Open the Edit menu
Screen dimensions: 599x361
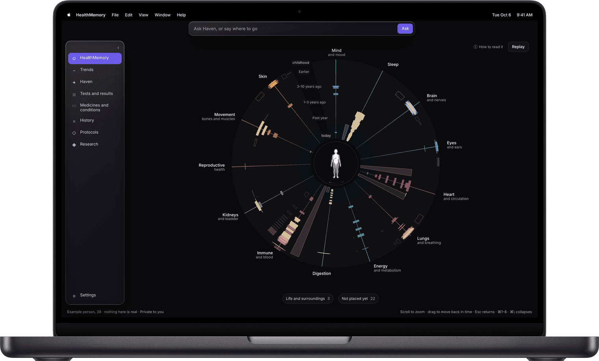[128, 15]
